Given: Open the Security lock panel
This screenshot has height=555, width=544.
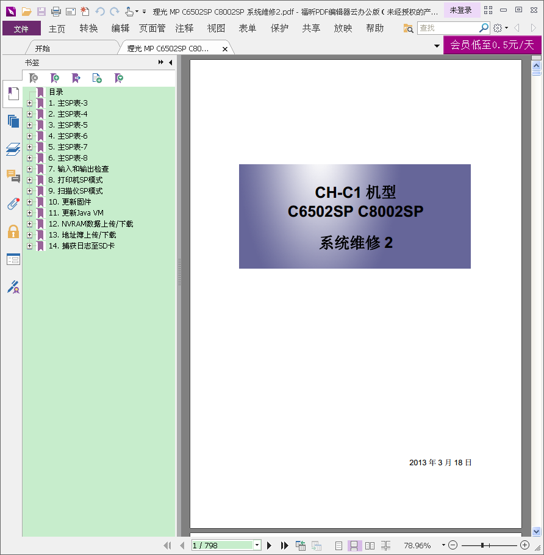Looking at the screenshot, I should [13, 231].
